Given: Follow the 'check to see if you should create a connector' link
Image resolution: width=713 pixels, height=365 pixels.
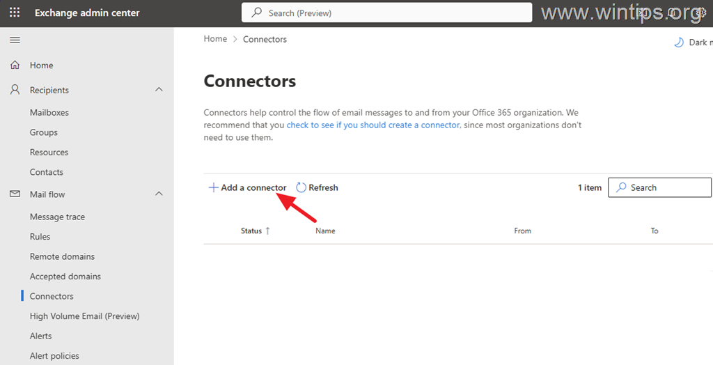Looking at the screenshot, I should pos(373,125).
